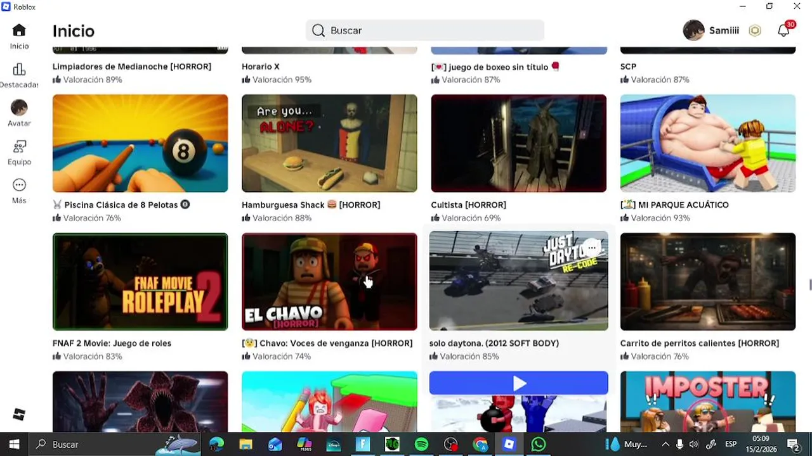Open Disney+ from the taskbar
812x456 pixels.
(x=334, y=445)
